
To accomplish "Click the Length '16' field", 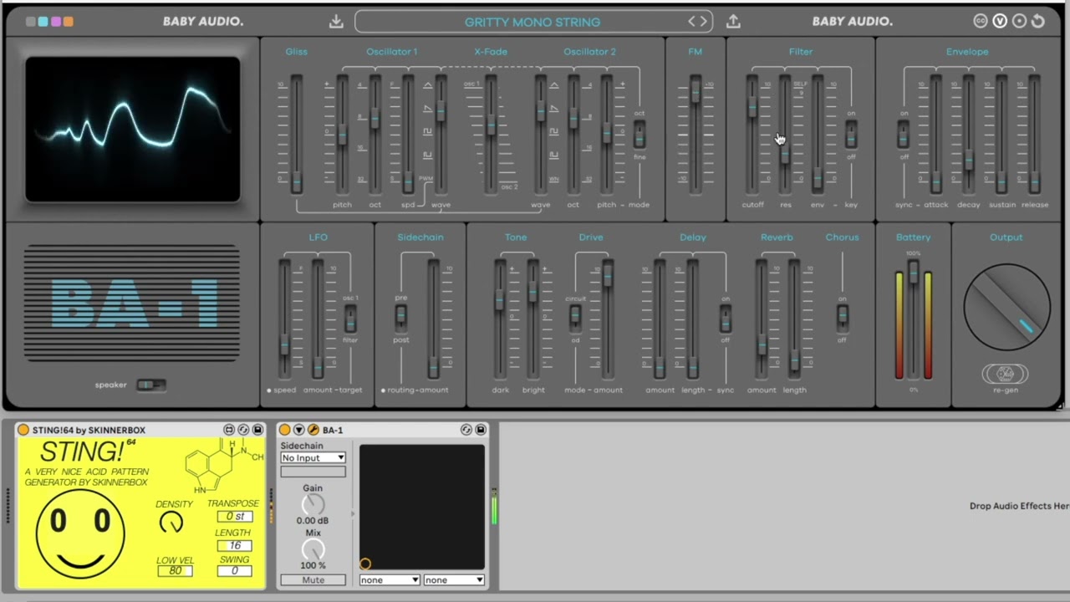I will (x=235, y=545).
